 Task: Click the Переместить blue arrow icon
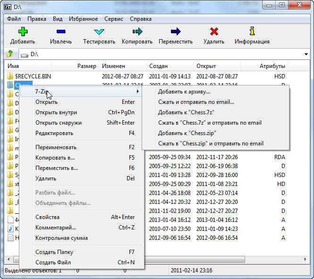coord(176,32)
